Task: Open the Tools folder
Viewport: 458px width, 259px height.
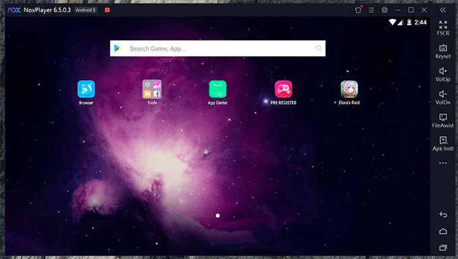Action: point(152,89)
